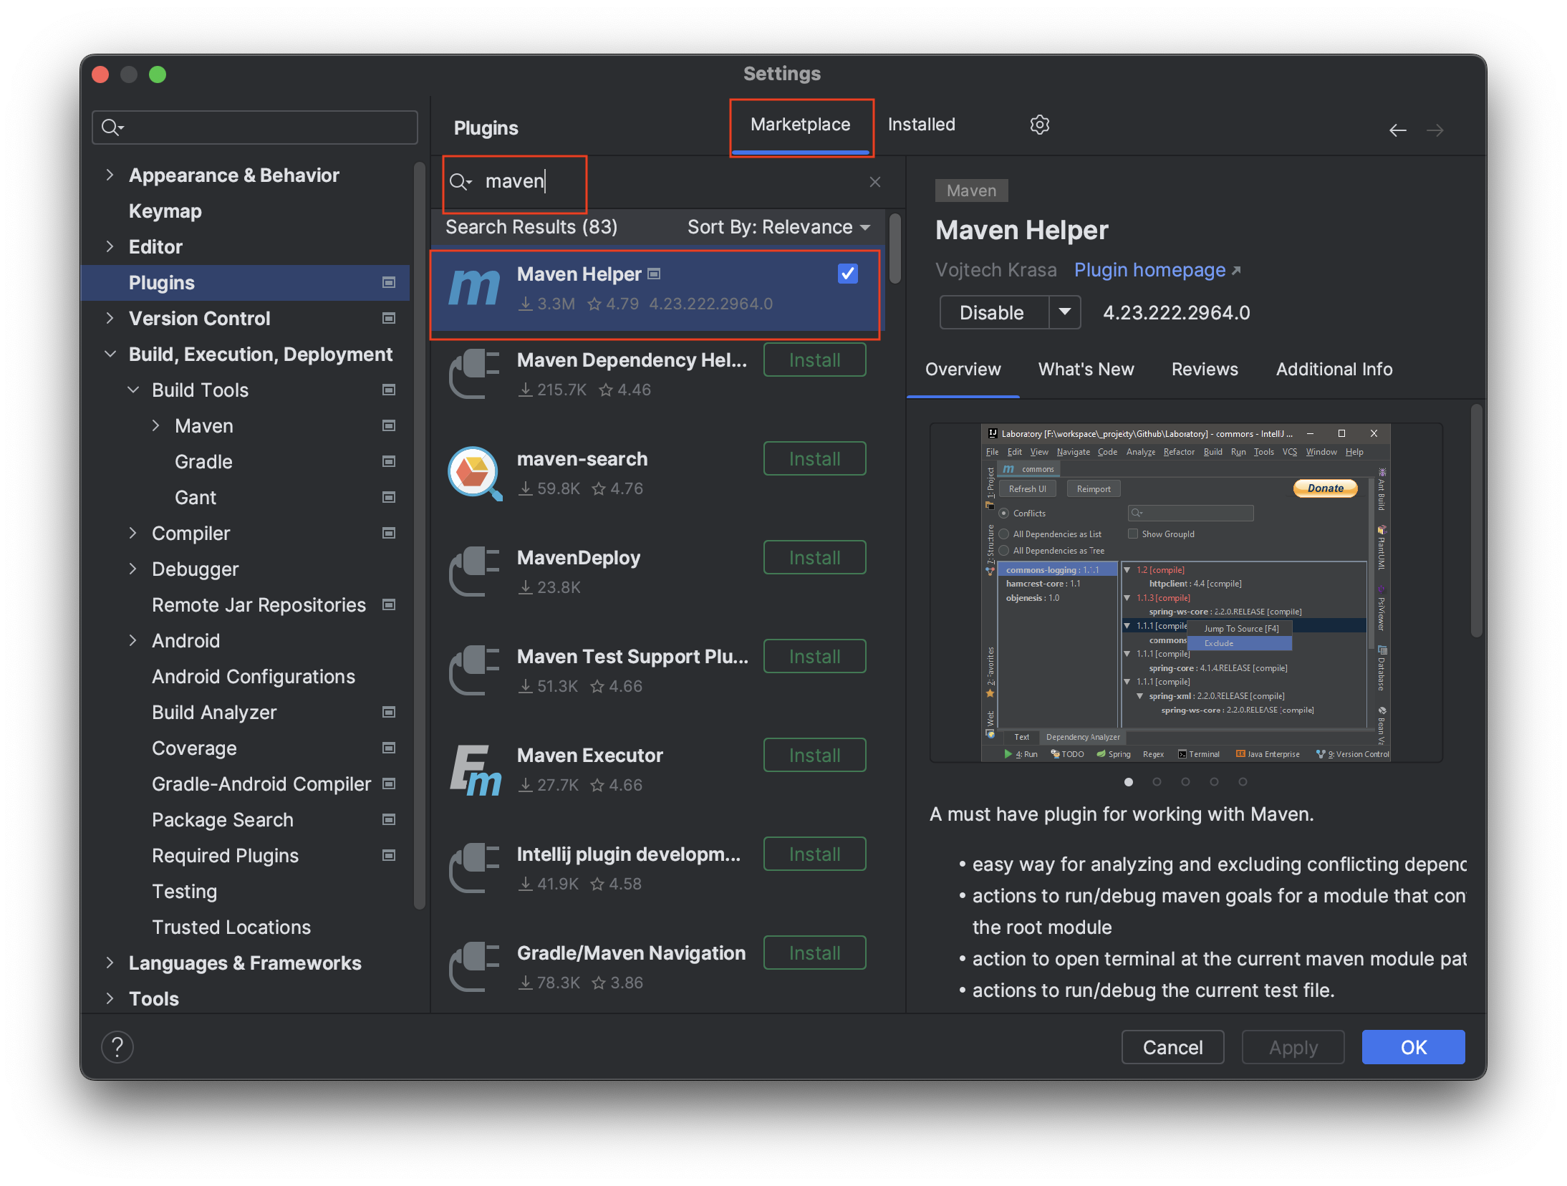Click the maven-search plugin icon

coord(473,473)
